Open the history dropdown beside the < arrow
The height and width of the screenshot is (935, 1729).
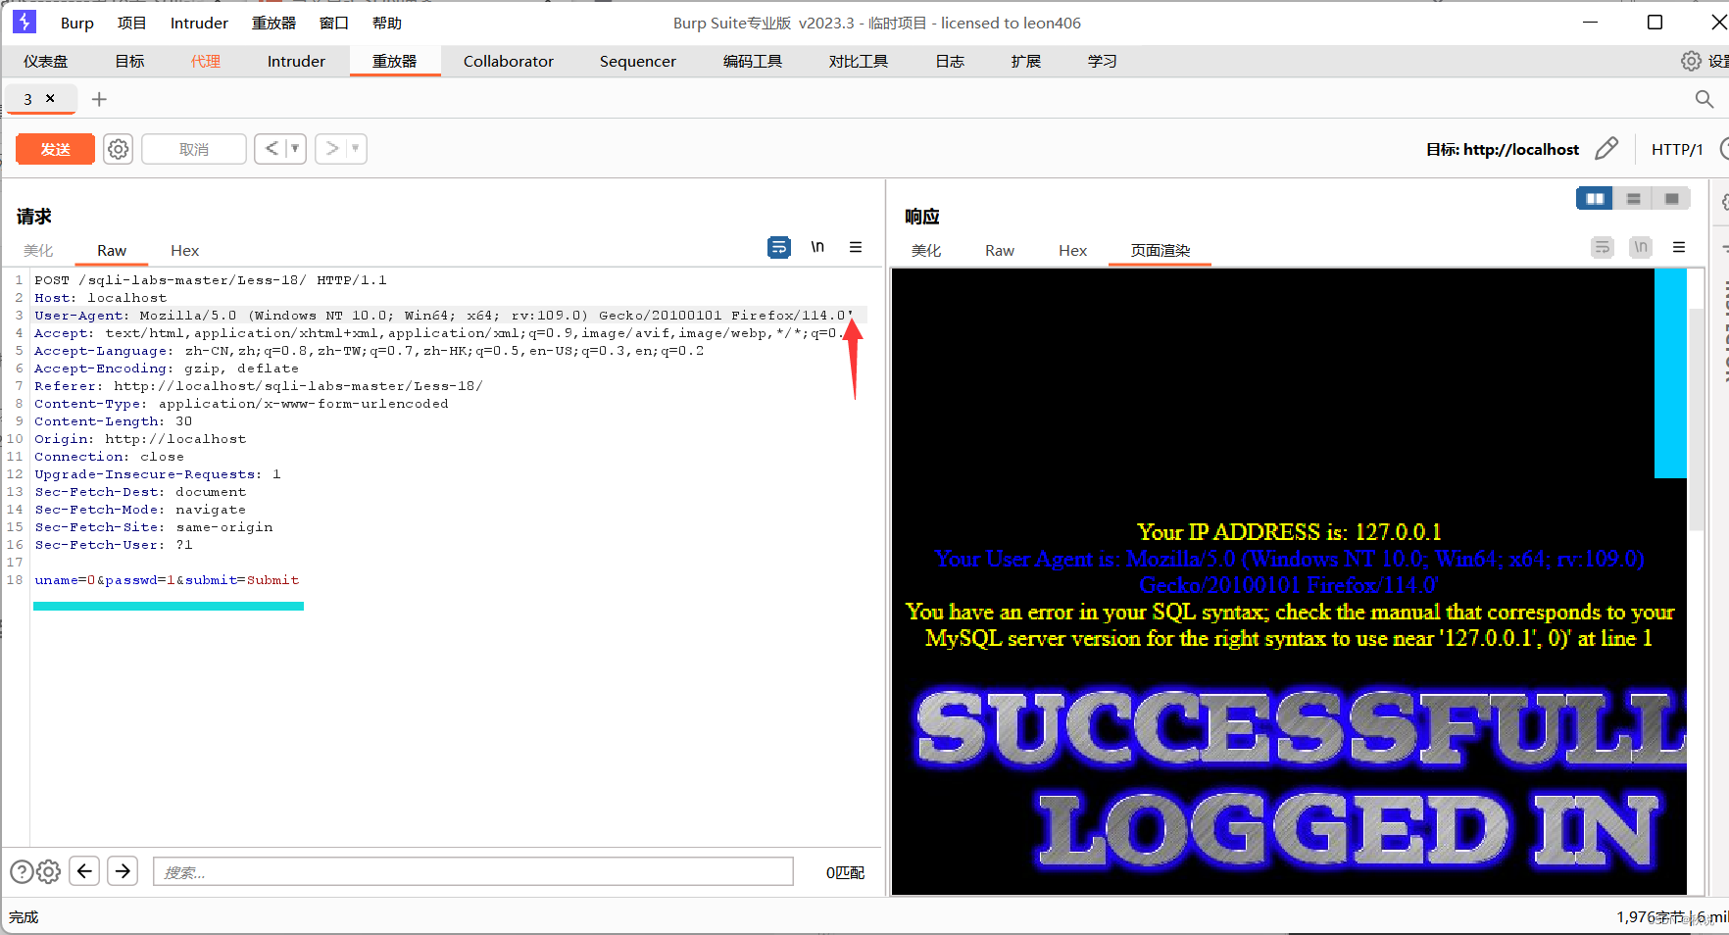pos(295,149)
